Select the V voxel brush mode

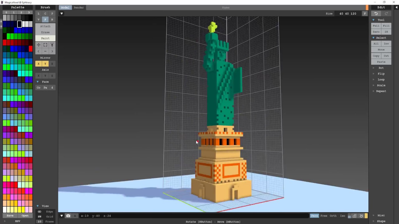click(38, 19)
